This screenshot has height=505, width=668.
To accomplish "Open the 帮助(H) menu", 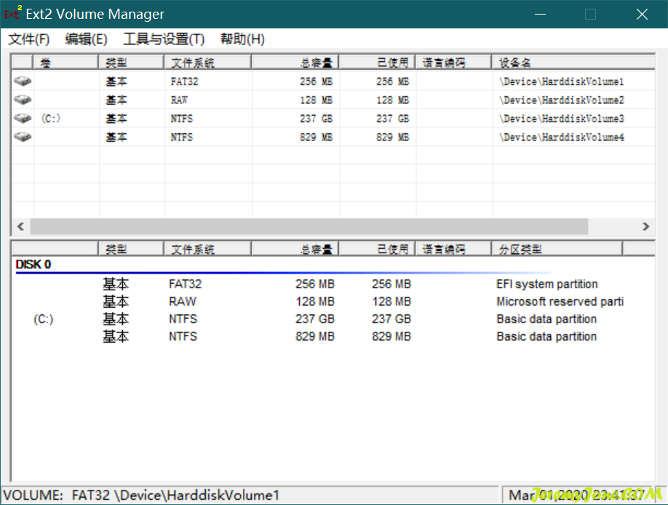I will (242, 39).
